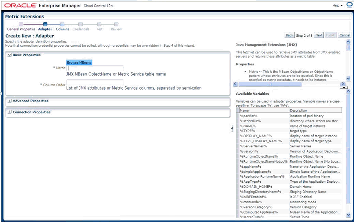Click help panel scroll down arrow
The height and width of the screenshot is (222, 354).
348,79
